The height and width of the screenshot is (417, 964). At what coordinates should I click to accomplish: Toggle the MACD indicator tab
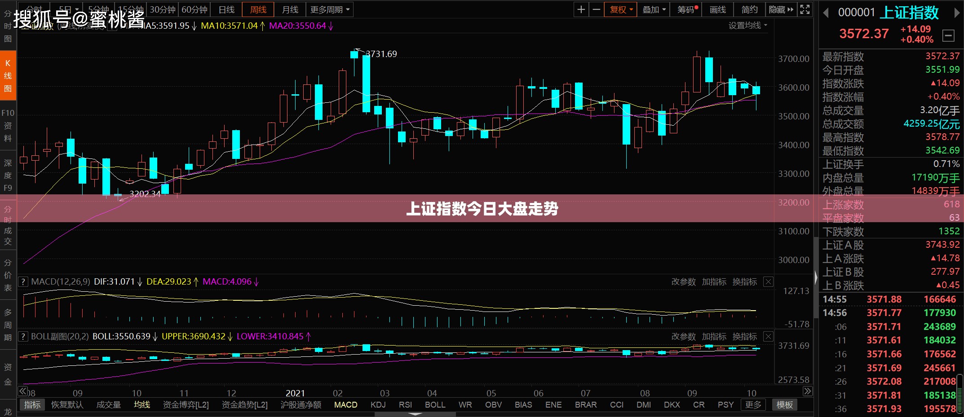(346, 405)
